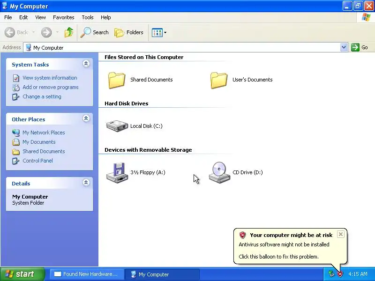The width and height of the screenshot is (375, 281).
Task: Click View system information link
Action: pos(50,78)
